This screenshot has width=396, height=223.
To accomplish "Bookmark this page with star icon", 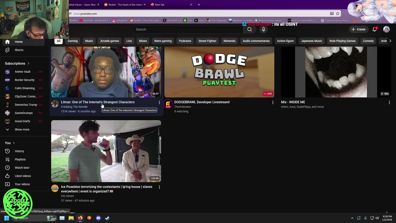I will click(338, 14).
